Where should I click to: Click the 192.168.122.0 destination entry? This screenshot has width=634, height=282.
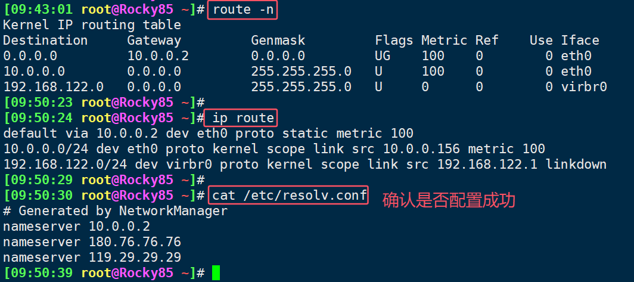point(54,86)
